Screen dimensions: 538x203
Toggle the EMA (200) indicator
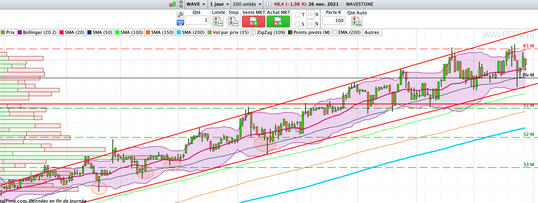click(347, 32)
